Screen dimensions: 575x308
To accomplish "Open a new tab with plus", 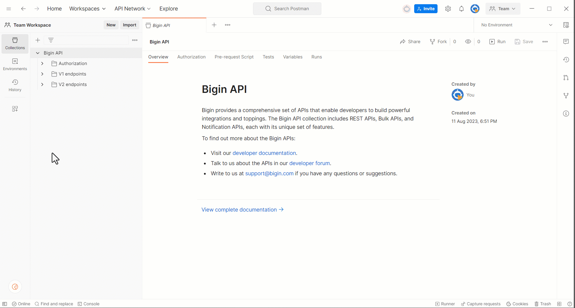I will pyautogui.click(x=214, y=25).
